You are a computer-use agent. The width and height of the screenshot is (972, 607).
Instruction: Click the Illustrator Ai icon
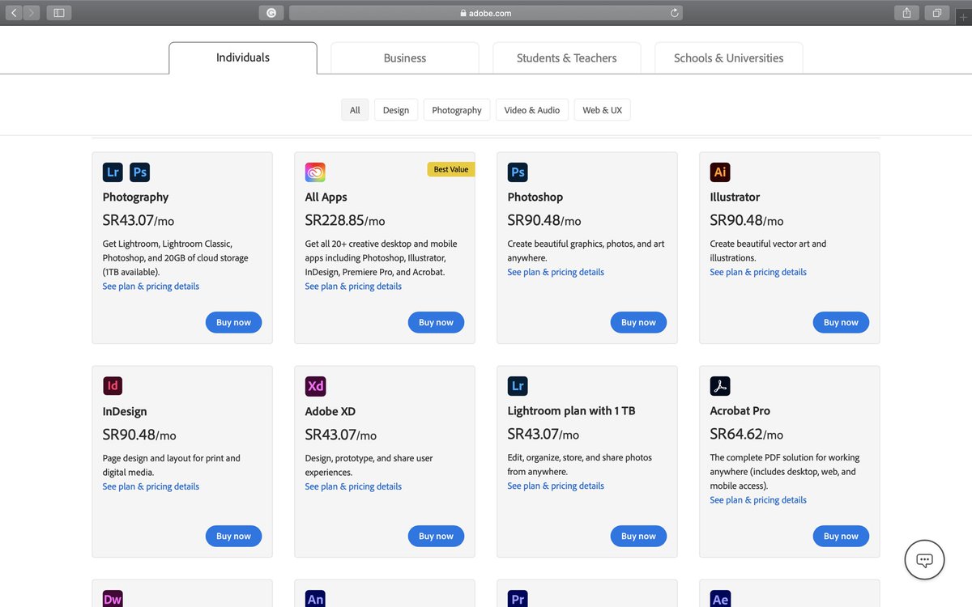pyautogui.click(x=720, y=172)
